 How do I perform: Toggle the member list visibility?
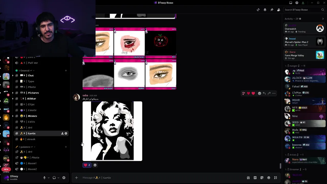point(278,10)
